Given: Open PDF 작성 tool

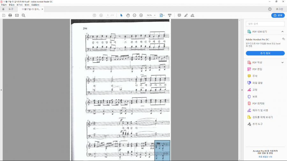Looking at the screenshot, I should click(x=257, y=62).
